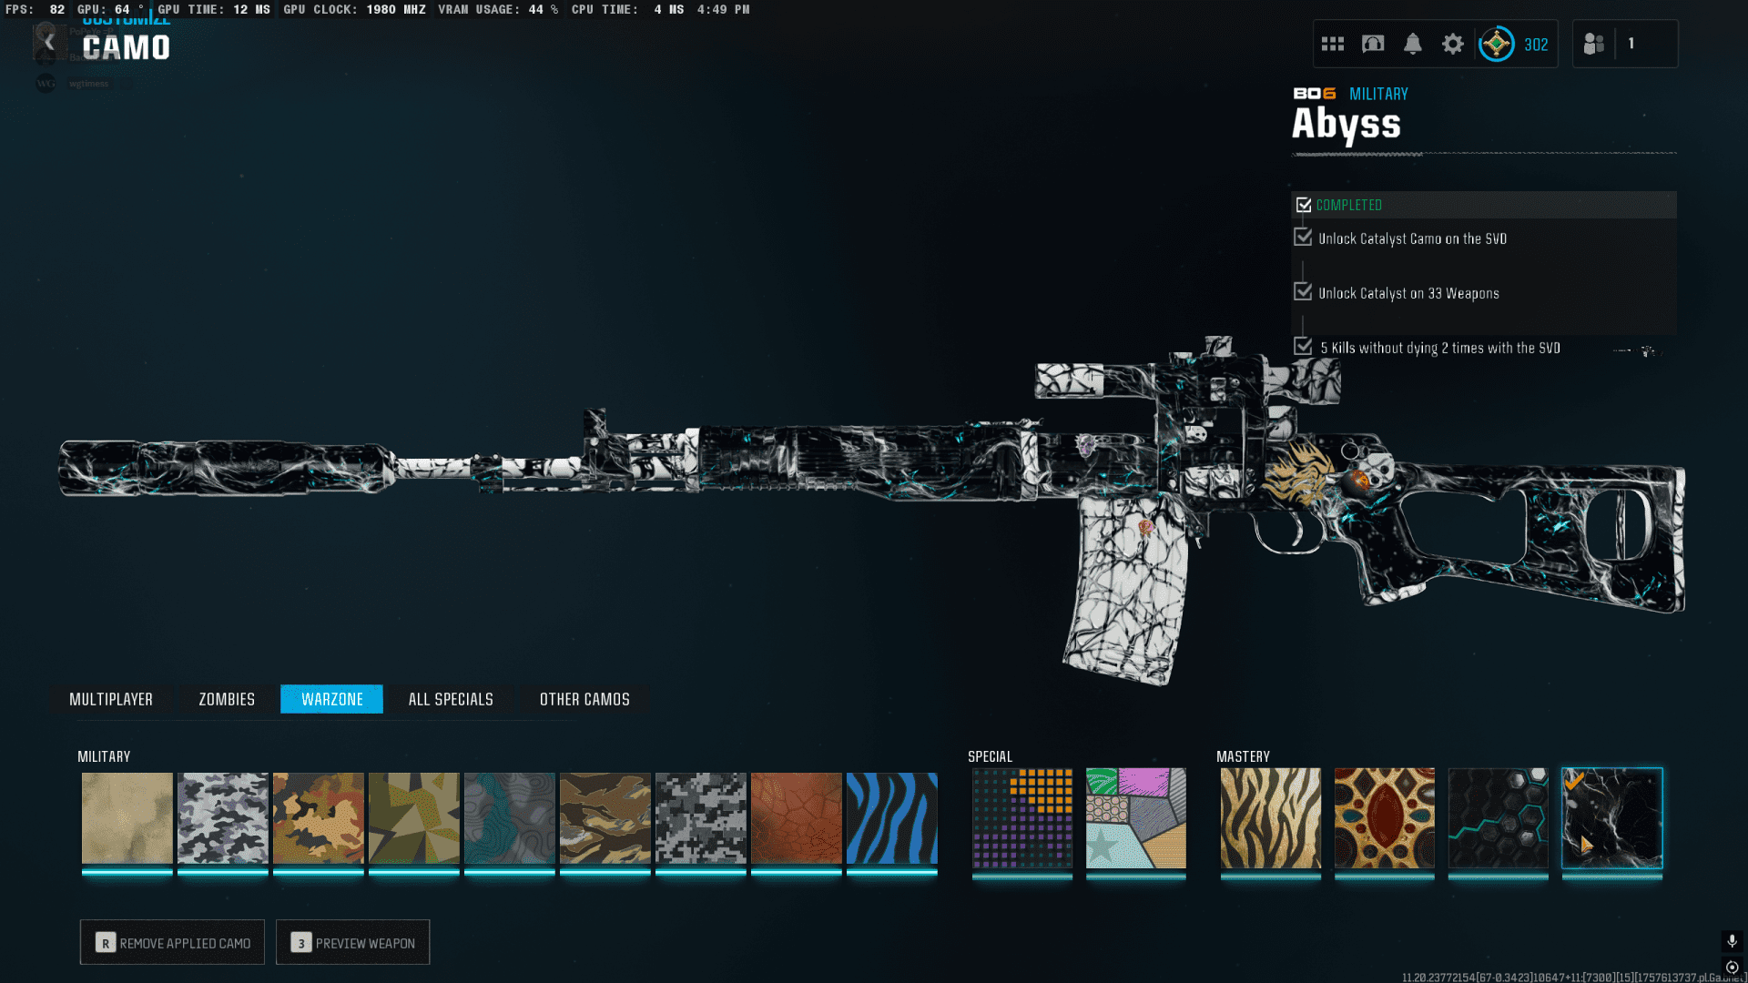This screenshot has width=1748, height=983.
Task: Open the Other Camos tab
Action: click(x=584, y=699)
